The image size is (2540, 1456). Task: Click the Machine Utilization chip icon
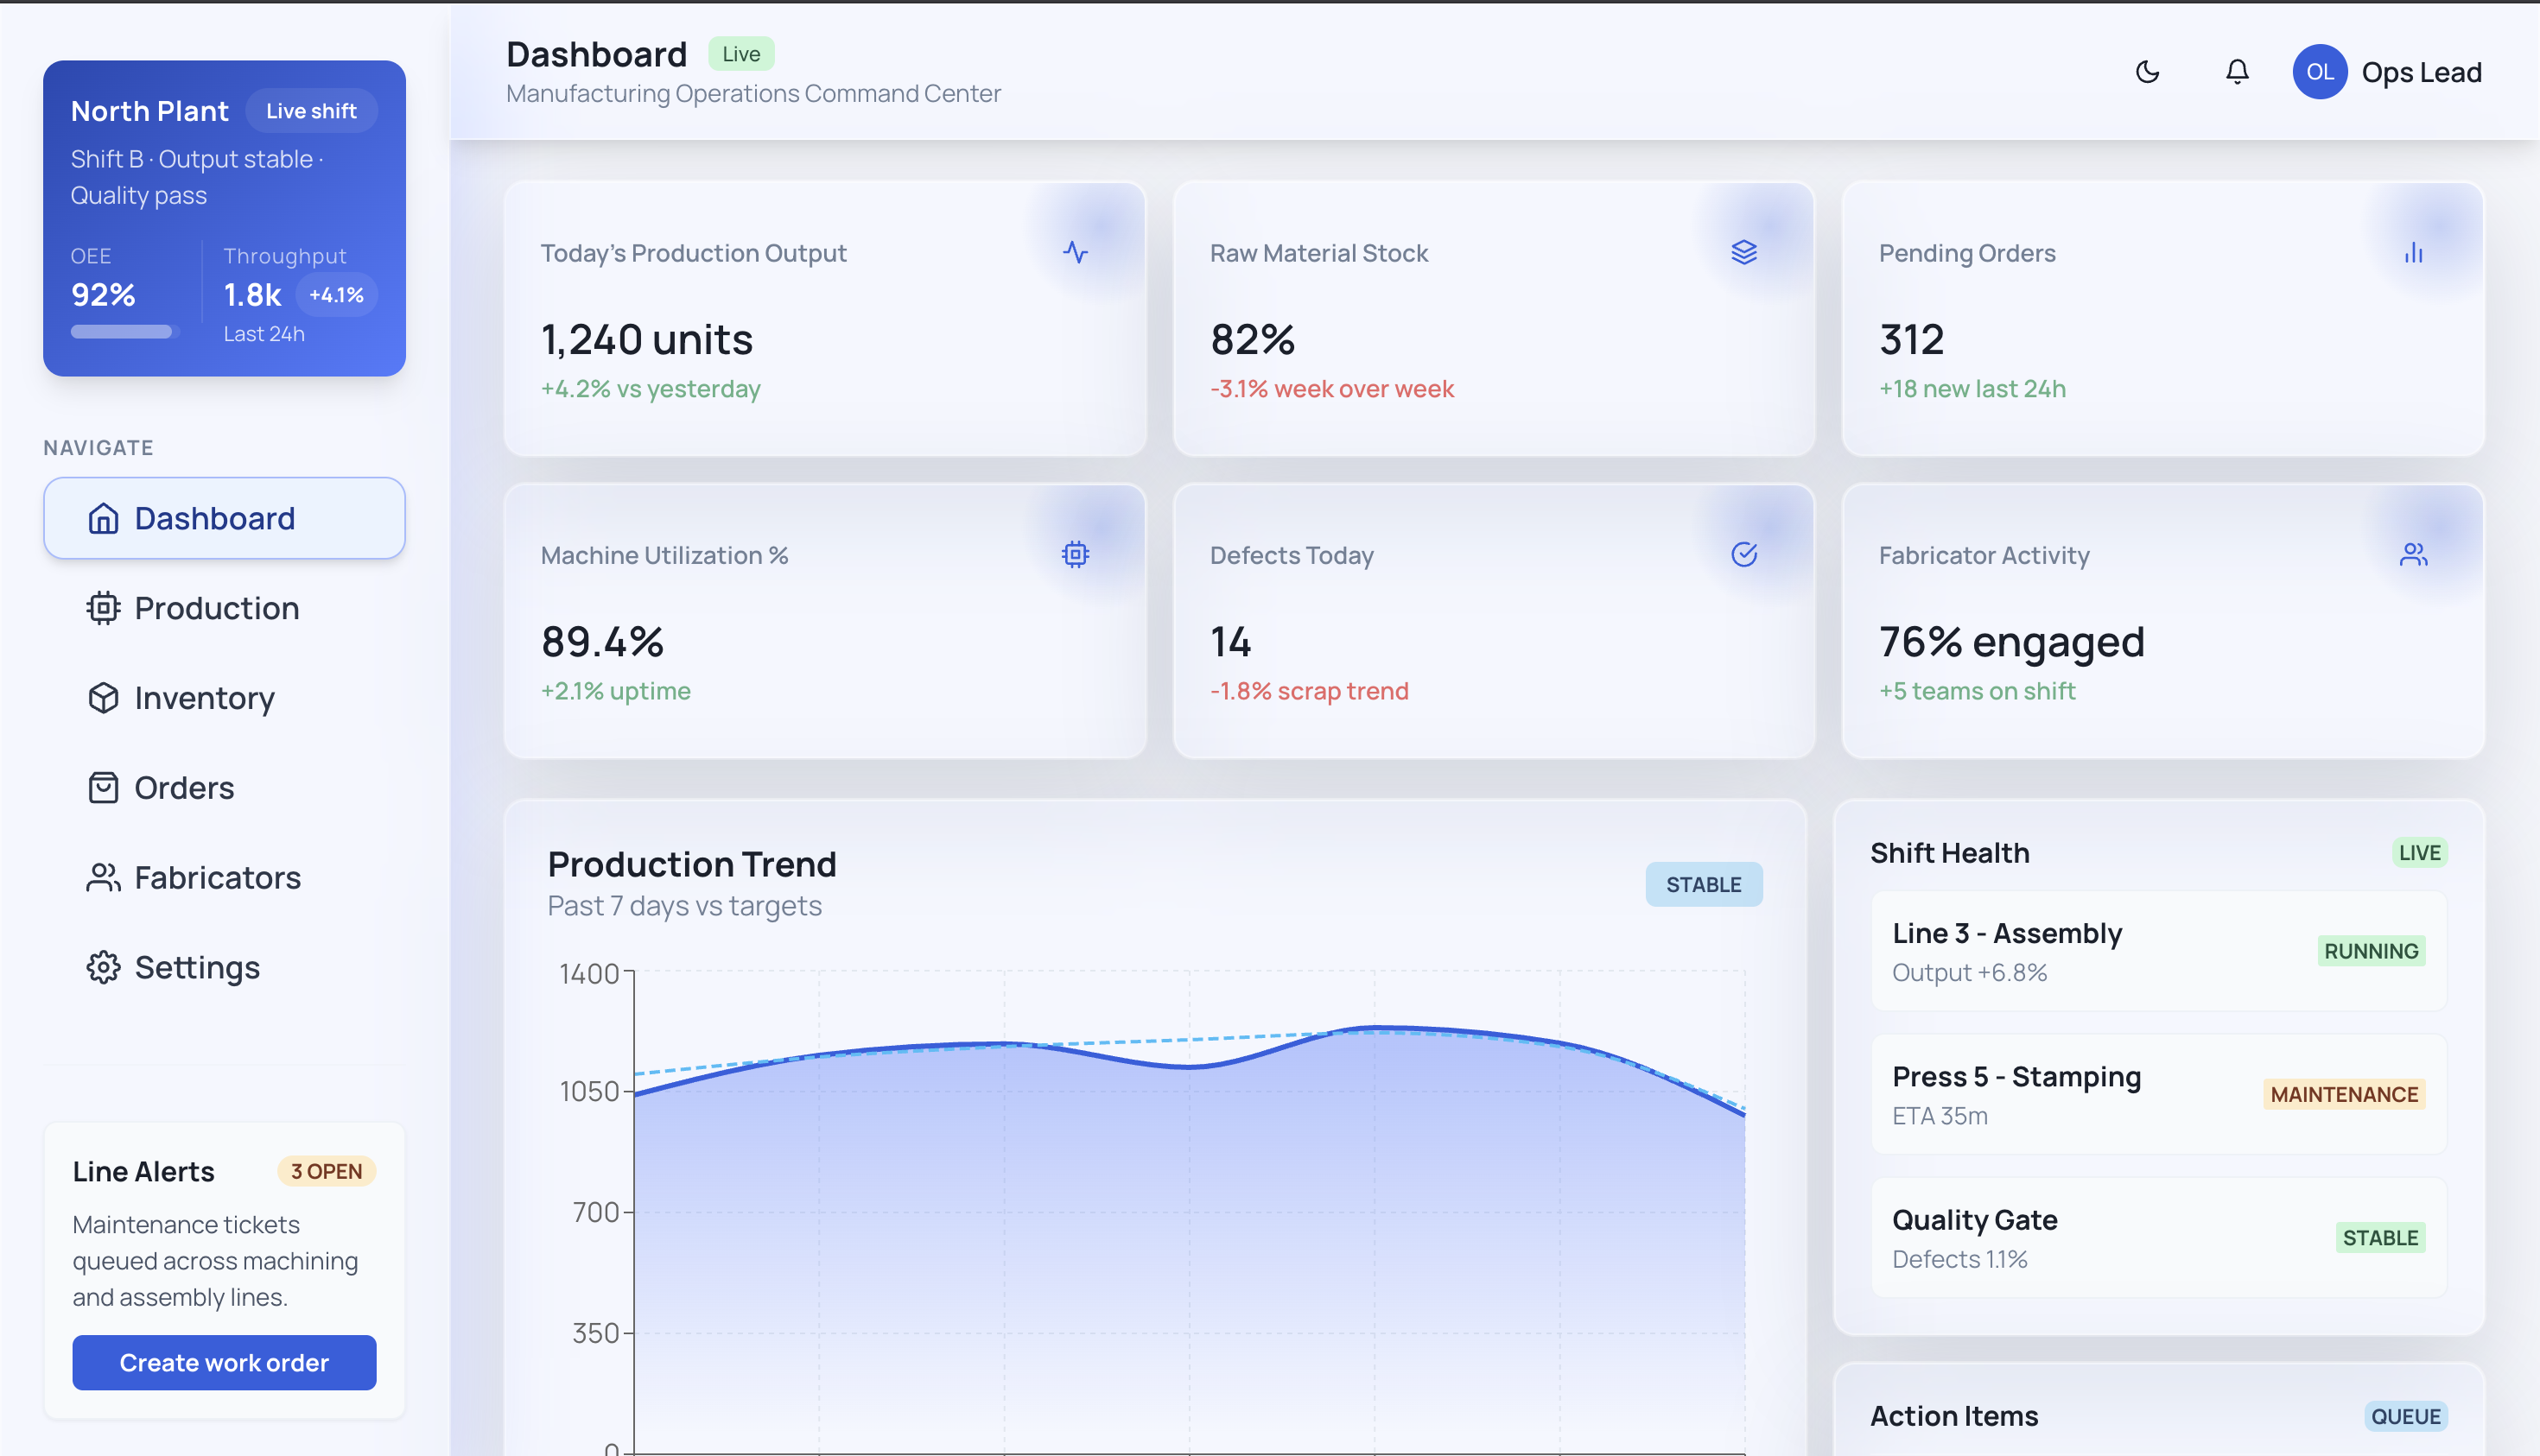pyautogui.click(x=1075, y=555)
